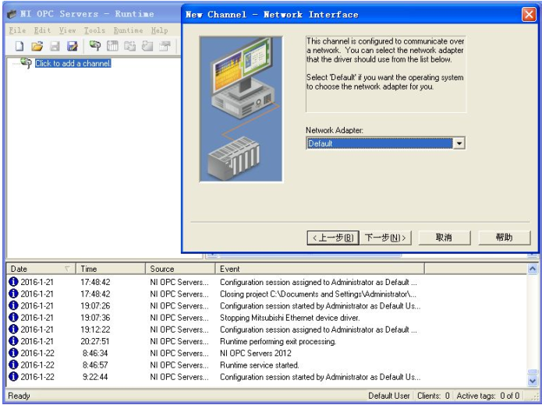542x405 pixels.
Task: Open the Tools menu
Action: pyautogui.click(x=94, y=30)
